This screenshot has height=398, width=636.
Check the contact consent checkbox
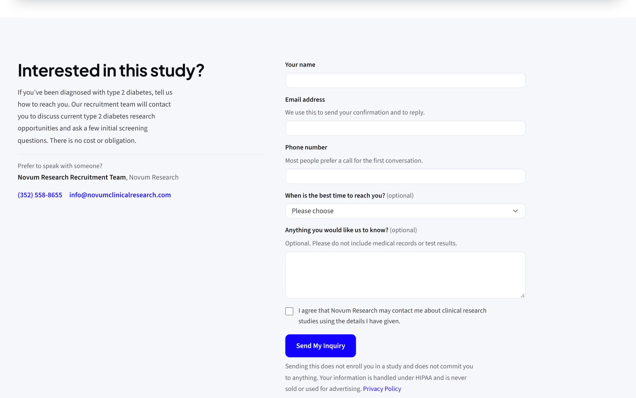coord(289,311)
